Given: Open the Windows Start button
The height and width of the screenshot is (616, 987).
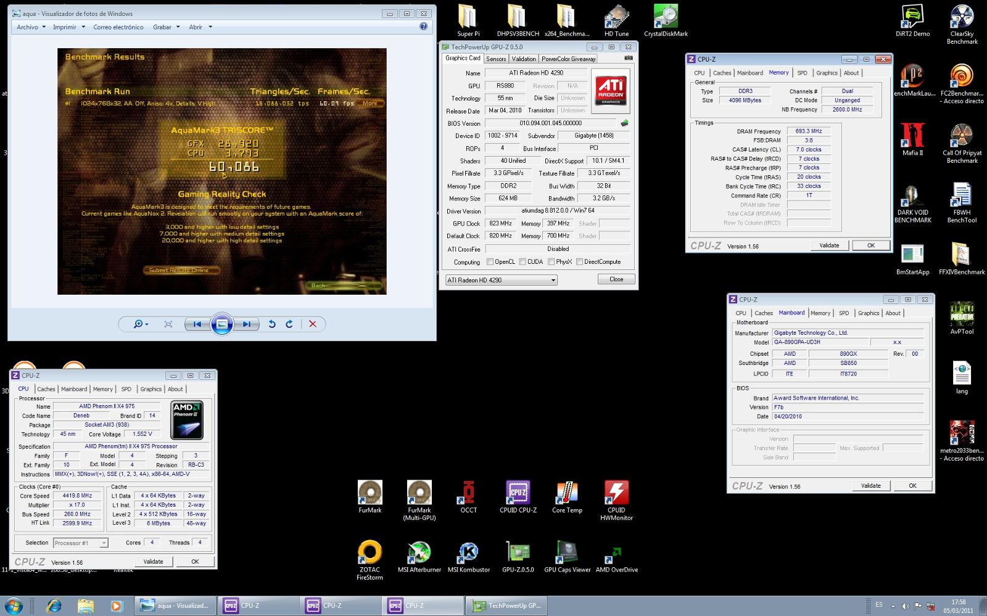Looking at the screenshot, I should pos(14,606).
